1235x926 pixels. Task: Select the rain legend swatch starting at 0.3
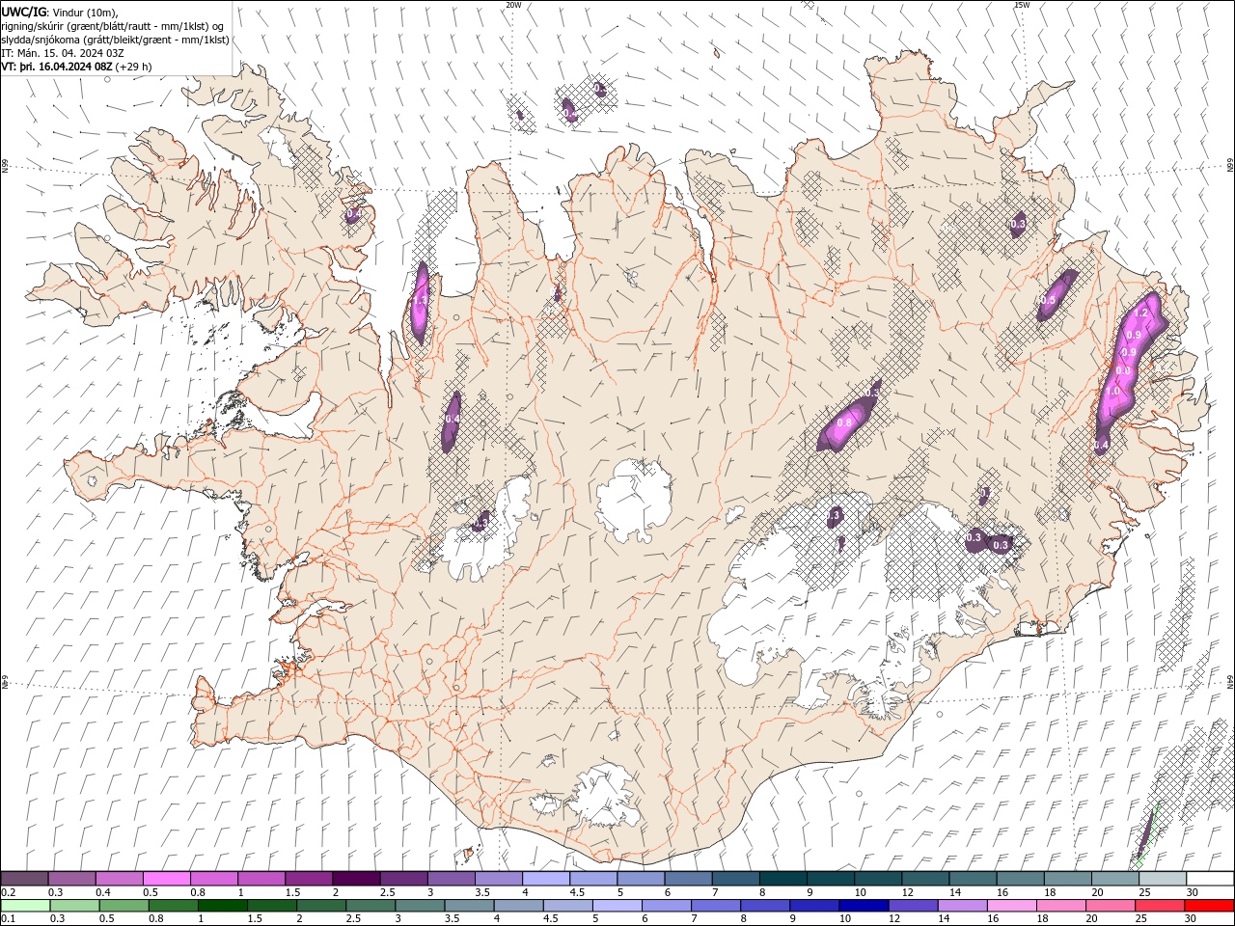(74, 906)
